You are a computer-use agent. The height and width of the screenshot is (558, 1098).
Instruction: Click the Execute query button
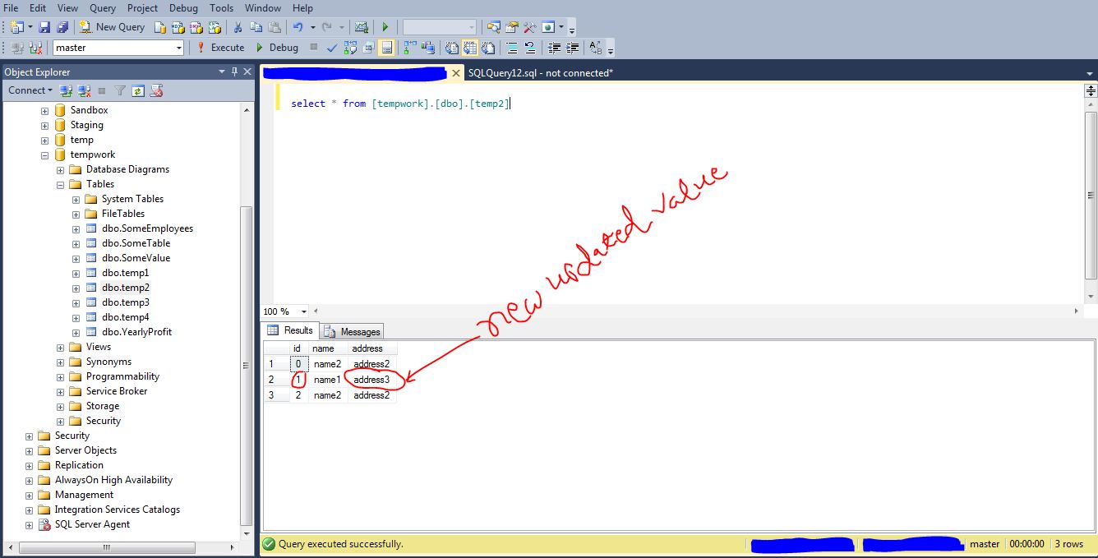coord(219,48)
